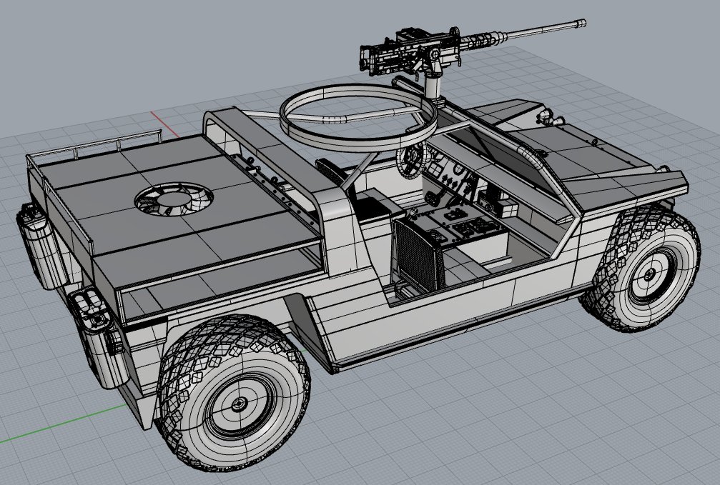Select the machine gun receiver body

click(411, 52)
